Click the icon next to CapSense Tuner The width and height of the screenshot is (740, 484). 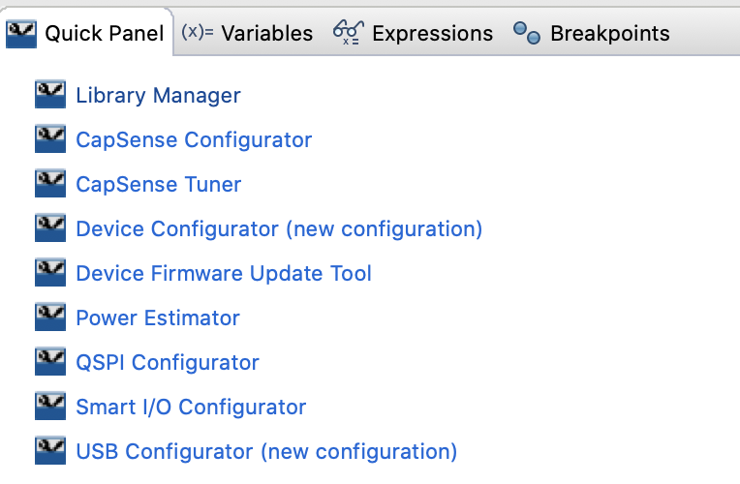coord(50,183)
